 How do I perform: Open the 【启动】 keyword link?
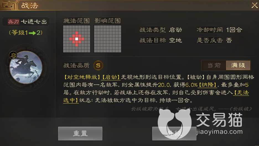[x=111, y=77]
